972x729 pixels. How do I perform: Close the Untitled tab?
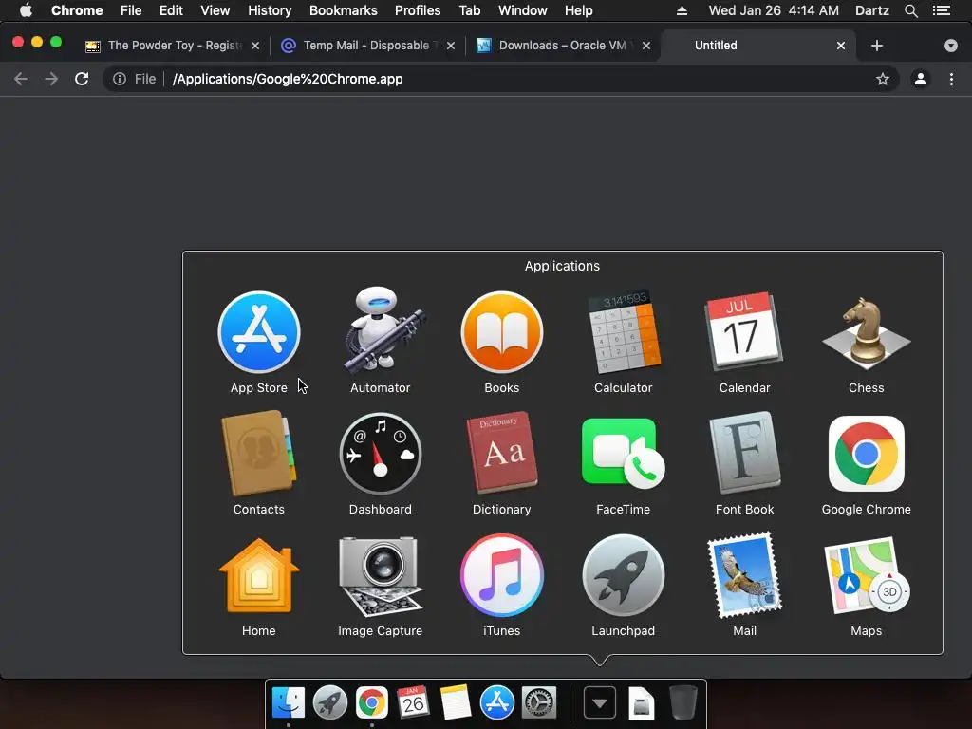(x=841, y=46)
